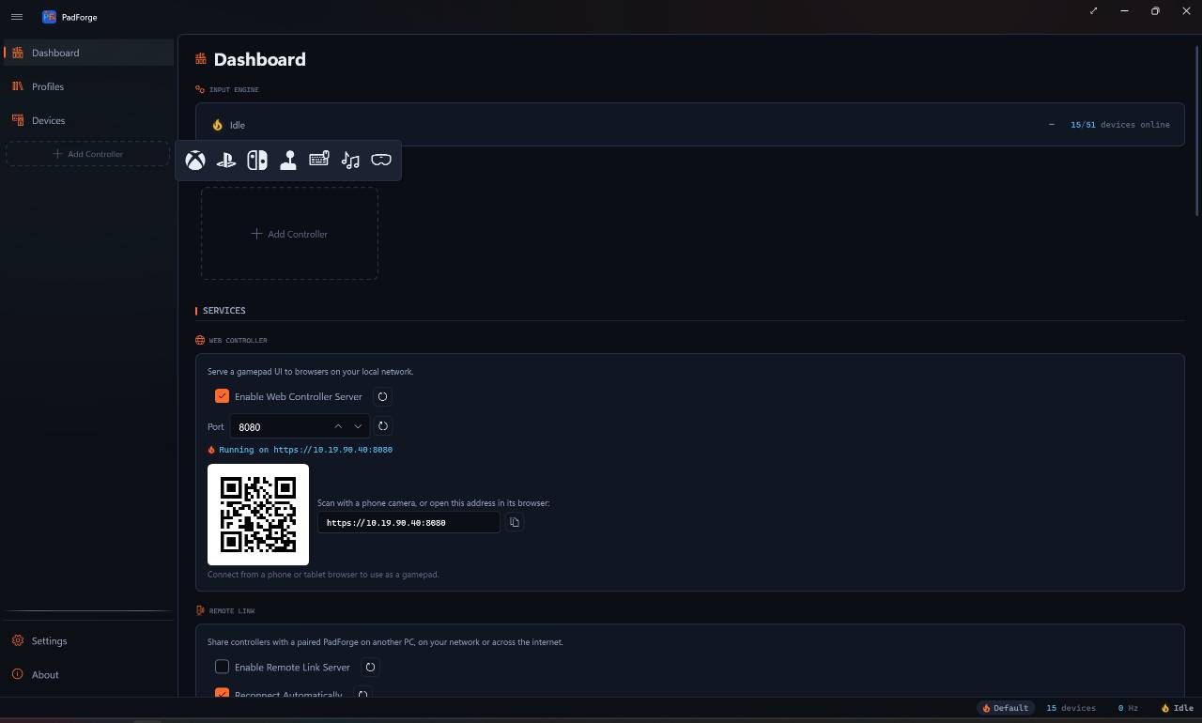Minimize the PadForge window
1202x723 pixels.
coord(1124,11)
